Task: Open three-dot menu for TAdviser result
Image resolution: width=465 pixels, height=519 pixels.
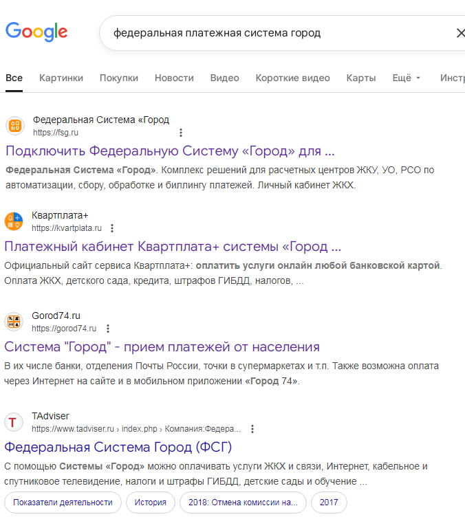Action: 252,429
